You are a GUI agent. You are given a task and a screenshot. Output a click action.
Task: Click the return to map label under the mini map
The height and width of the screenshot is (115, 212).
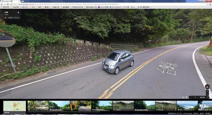[6, 112]
